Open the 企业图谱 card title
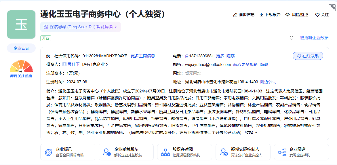 tap(298, 149)
